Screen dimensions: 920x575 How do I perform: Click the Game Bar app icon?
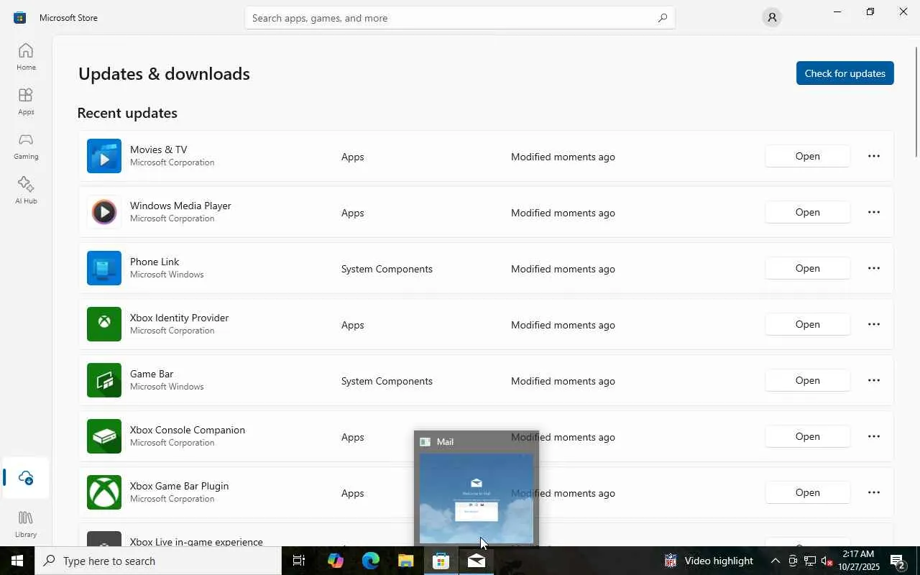(x=104, y=380)
